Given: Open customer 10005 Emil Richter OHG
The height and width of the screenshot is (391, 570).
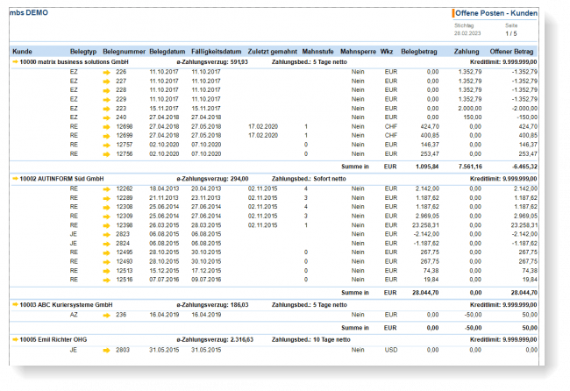Looking at the screenshot, I should (x=54, y=338).
